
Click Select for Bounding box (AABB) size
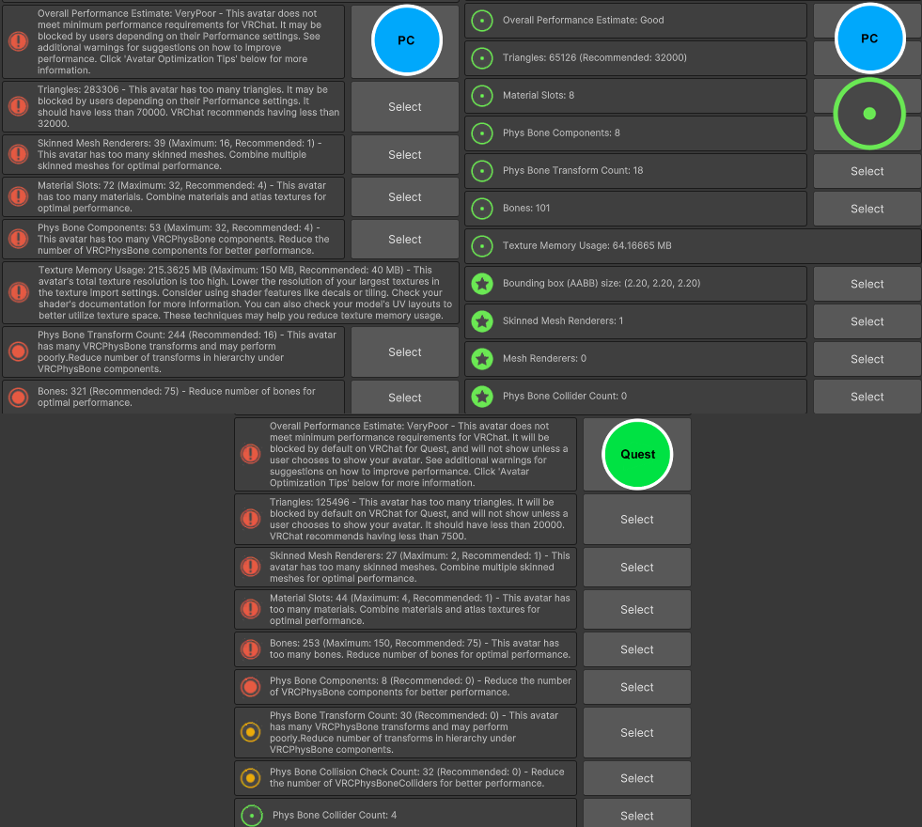867,284
